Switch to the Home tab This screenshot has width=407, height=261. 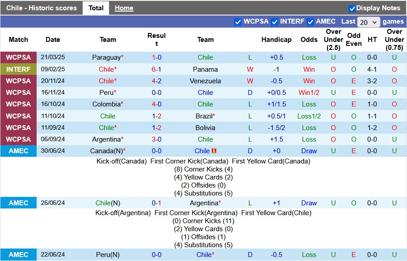(124, 8)
